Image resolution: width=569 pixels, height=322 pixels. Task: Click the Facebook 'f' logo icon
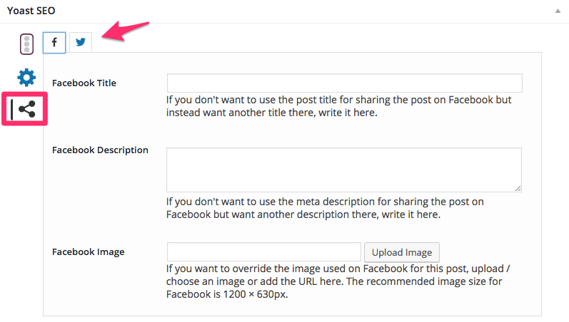pyautogui.click(x=54, y=42)
